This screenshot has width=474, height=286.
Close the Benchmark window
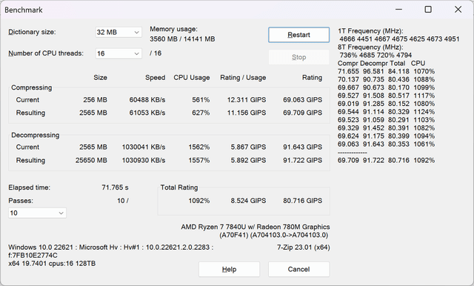(x=458, y=10)
